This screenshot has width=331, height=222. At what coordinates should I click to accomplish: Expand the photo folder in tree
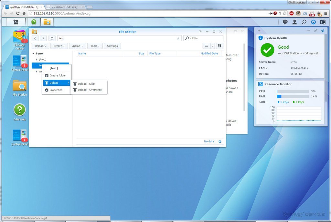click(x=37, y=60)
